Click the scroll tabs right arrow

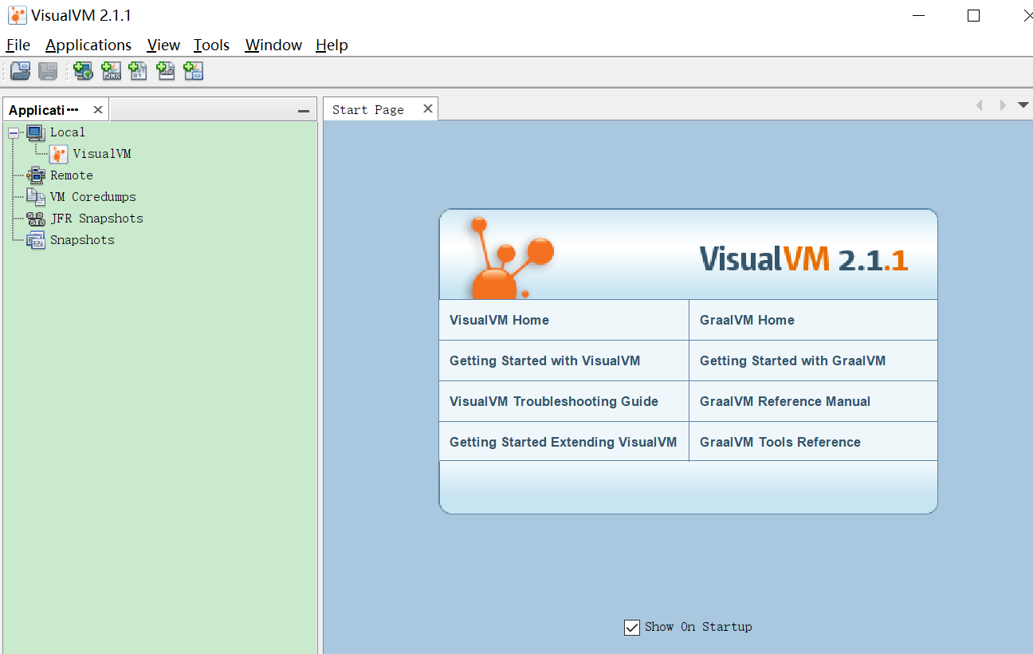(x=1003, y=105)
